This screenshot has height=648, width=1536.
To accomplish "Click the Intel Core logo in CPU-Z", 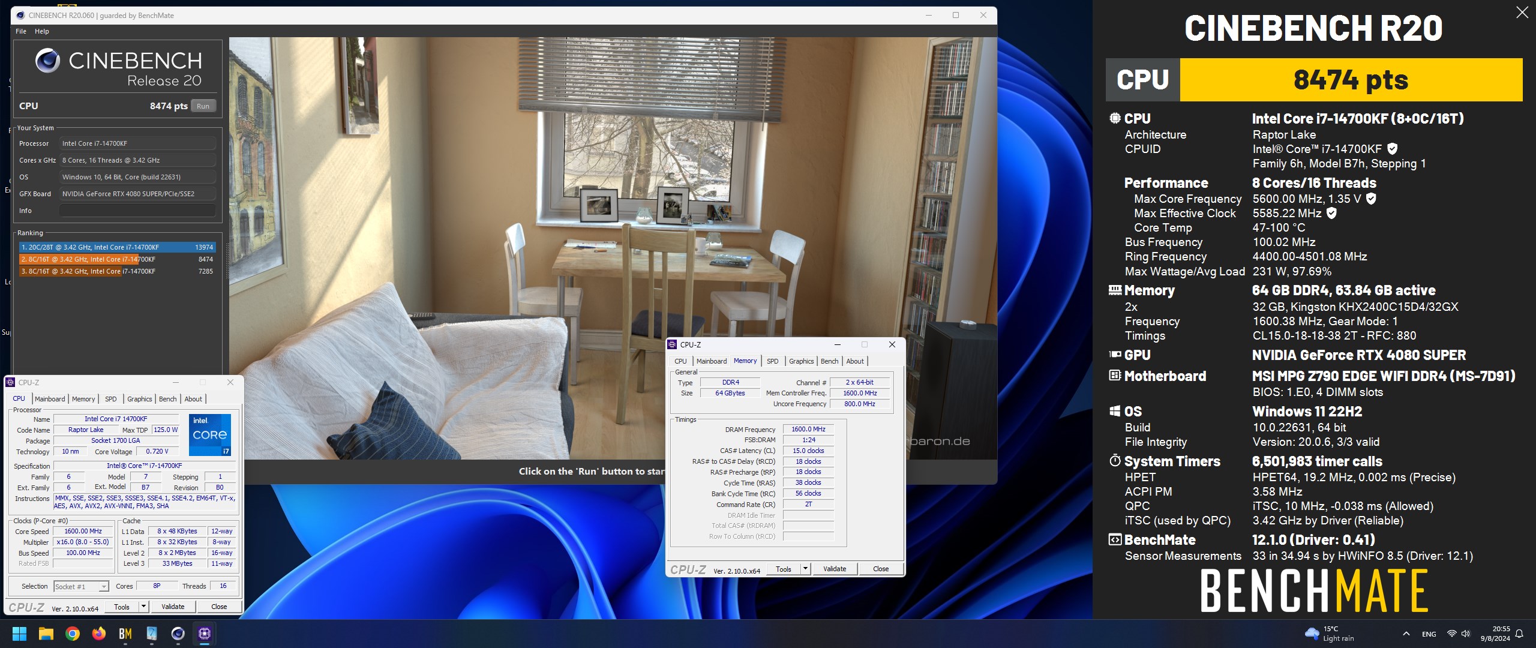I will coord(210,434).
